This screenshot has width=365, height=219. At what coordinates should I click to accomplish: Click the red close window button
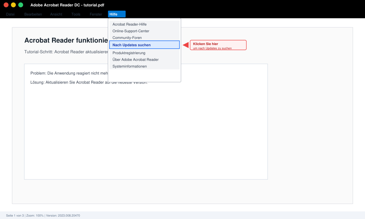pyautogui.click(x=6, y=5)
